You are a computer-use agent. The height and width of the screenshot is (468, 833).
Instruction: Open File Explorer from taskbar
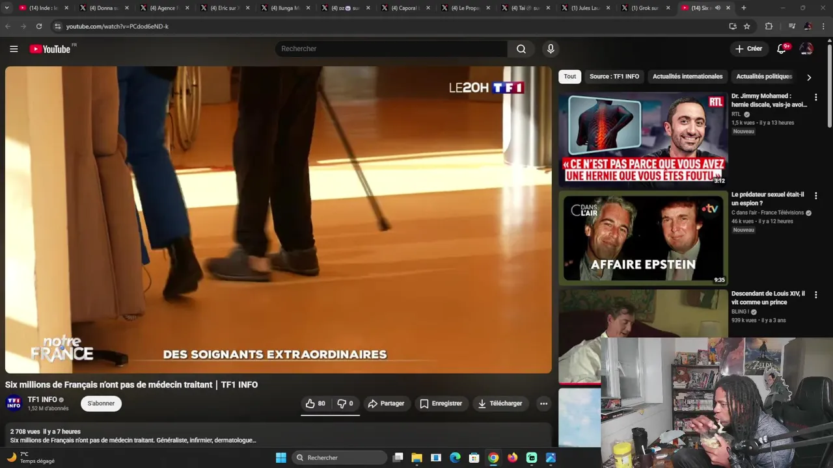(x=417, y=458)
